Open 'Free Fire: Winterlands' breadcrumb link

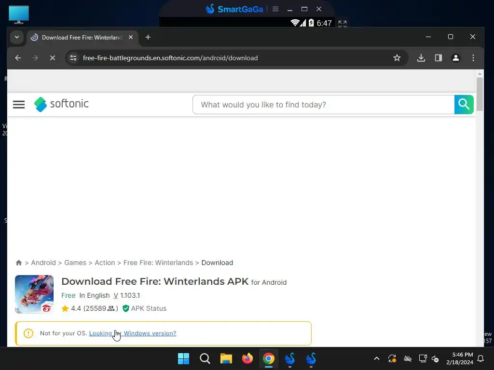pos(158,263)
